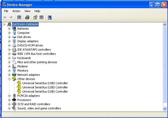Viewport: 168px width, 118px height.
Task: Click the mouse icon beside pointing devices
Action: click(x=14, y=62)
